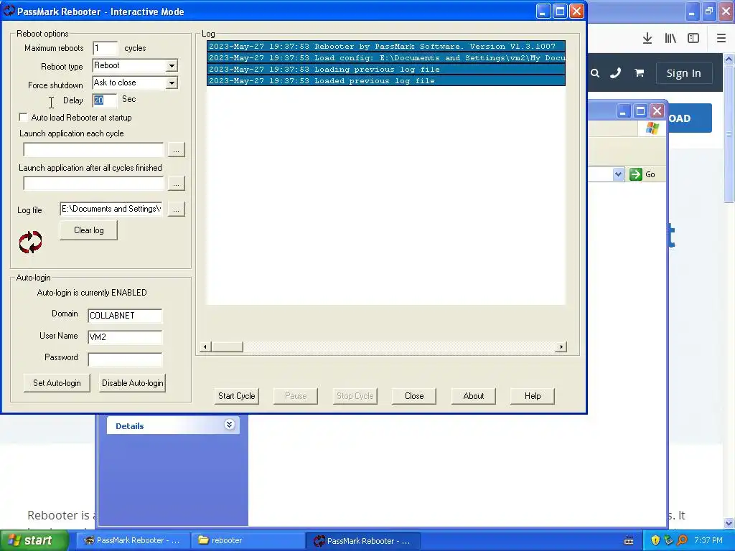
Task: Open the website shopping cart icon
Action: pos(639,73)
